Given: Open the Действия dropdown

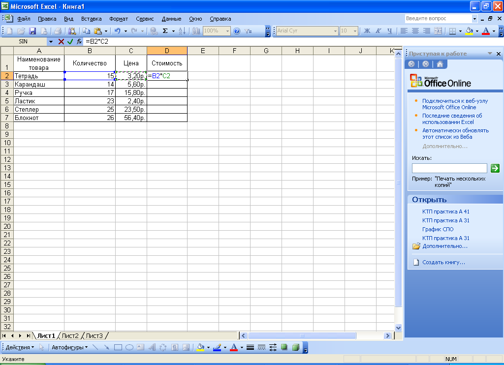Looking at the screenshot, I should (20, 347).
